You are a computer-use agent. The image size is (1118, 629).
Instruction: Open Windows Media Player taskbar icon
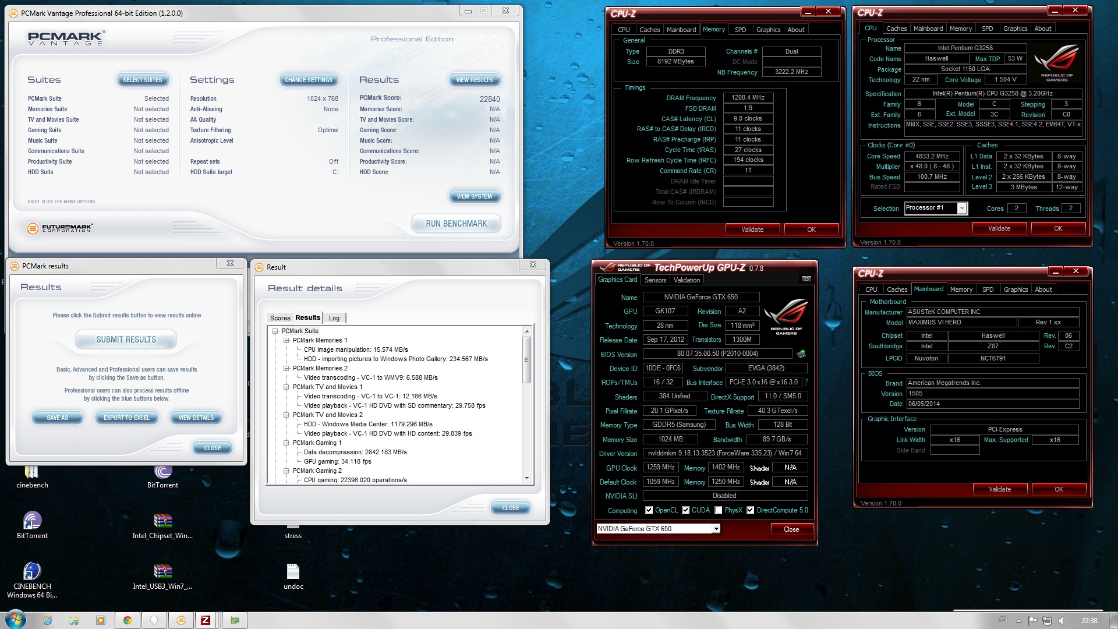[x=101, y=620]
